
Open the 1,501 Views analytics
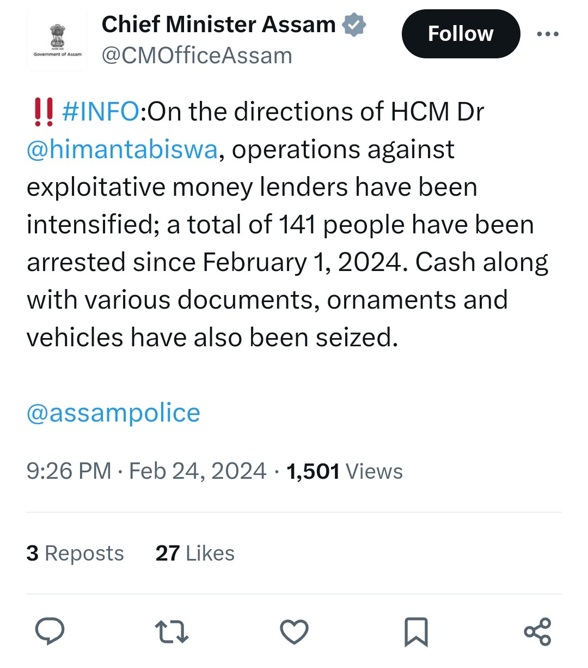click(x=345, y=471)
